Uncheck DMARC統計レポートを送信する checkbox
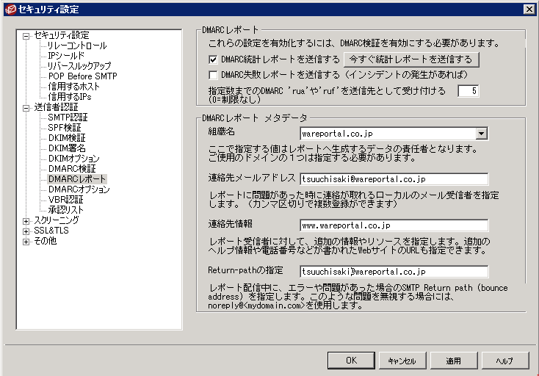The width and height of the screenshot is (539, 376). (213, 59)
